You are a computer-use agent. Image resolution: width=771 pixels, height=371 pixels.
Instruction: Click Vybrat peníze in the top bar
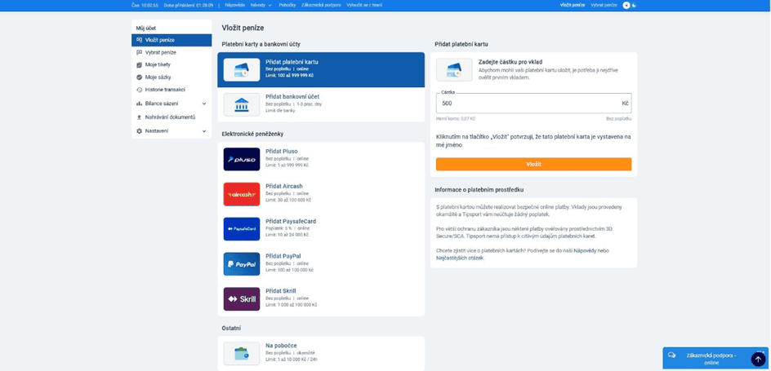click(x=604, y=5)
